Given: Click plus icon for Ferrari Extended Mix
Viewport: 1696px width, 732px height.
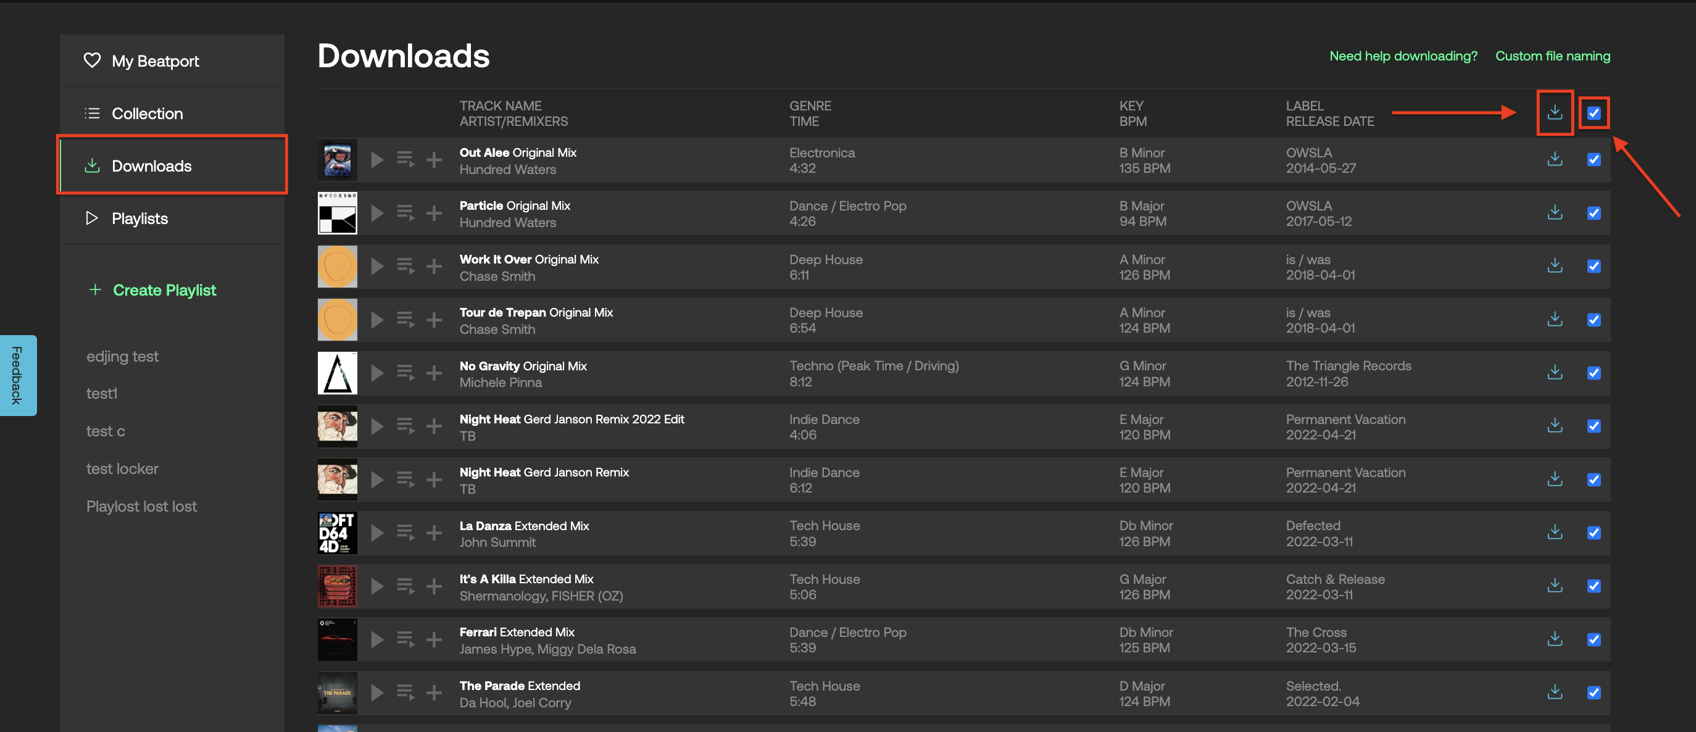Looking at the screenshot, I should pos(434,639).
